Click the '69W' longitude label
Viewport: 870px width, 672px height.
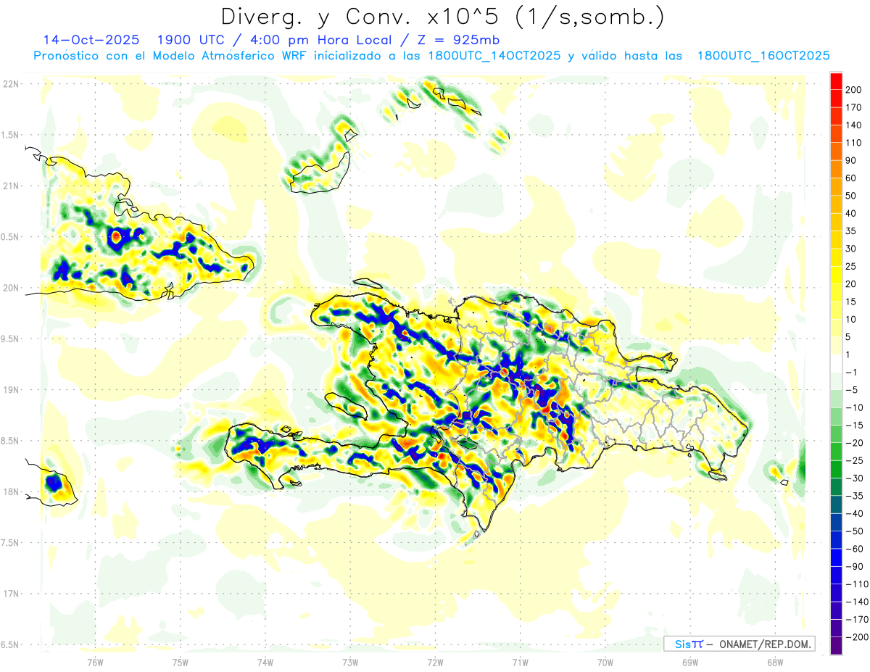point(690,661)
